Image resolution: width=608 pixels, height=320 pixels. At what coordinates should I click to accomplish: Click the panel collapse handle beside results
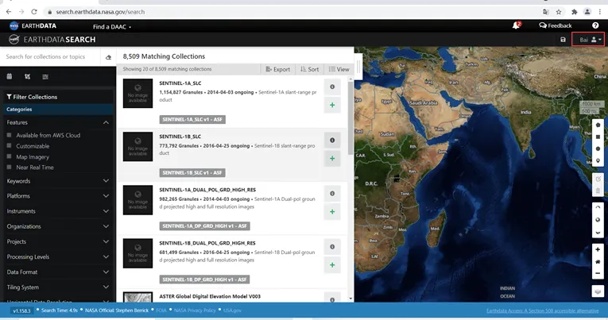point(358,65)
